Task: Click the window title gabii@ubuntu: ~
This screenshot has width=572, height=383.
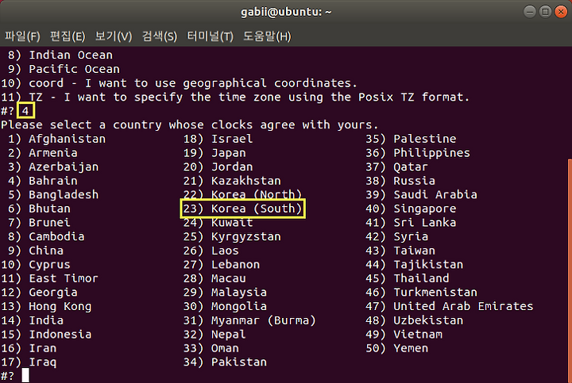Action: [x=286, y=12]
